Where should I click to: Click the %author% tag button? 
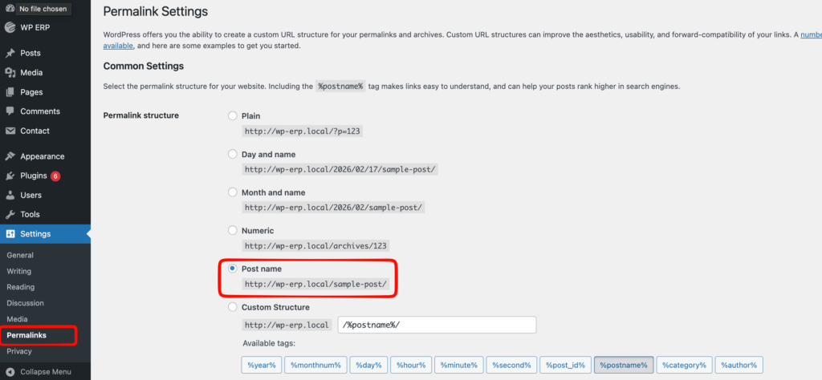pyautogui.click(x=739, y=365)
